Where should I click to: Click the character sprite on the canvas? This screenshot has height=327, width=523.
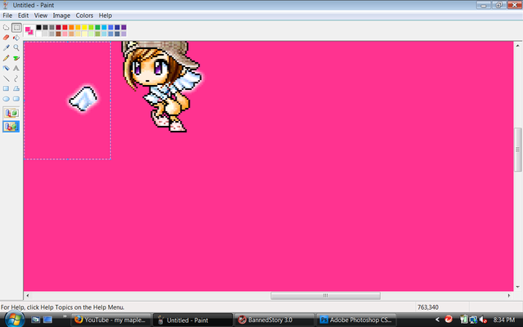pos(161,87)
